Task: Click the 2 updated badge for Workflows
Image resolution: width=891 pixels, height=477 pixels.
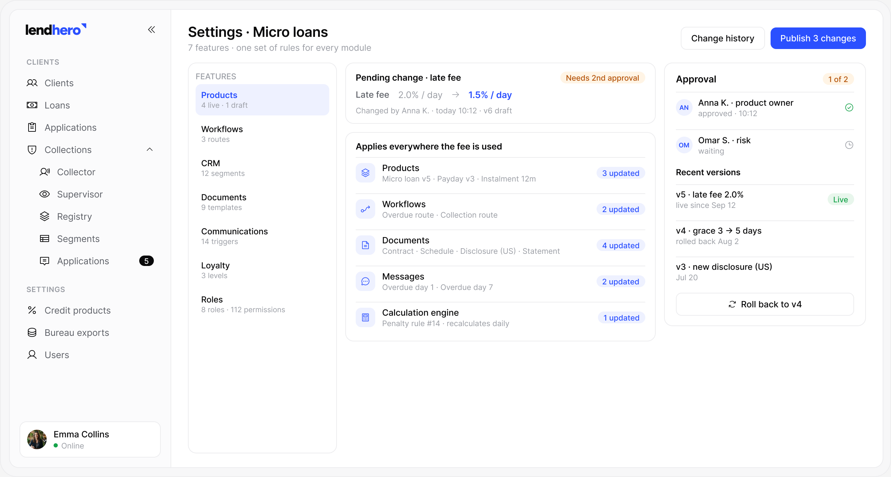Action: [621, 209]
